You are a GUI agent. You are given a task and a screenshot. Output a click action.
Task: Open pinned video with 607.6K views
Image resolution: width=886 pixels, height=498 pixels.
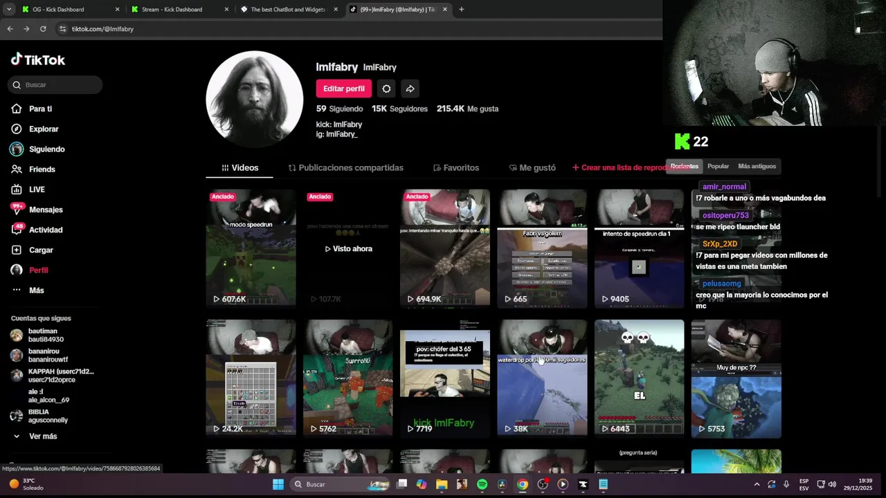(251, 248)
